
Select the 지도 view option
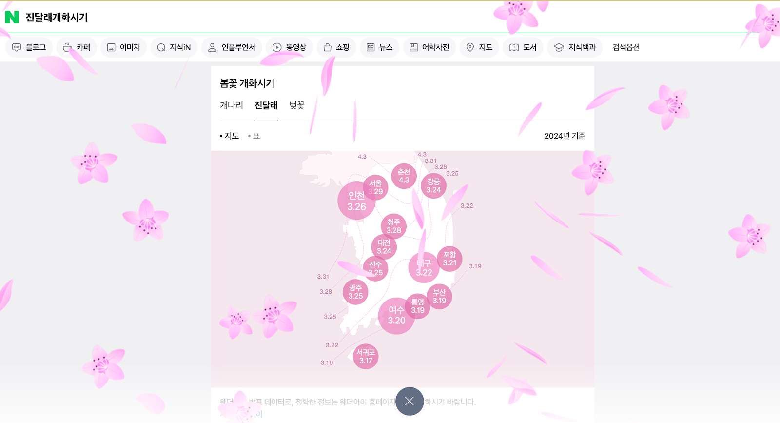(x=229, y=136)
